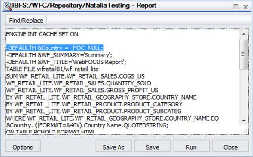Maximize the Report editor window
This screenshot has height=157, width=253.
coord(236,7)
